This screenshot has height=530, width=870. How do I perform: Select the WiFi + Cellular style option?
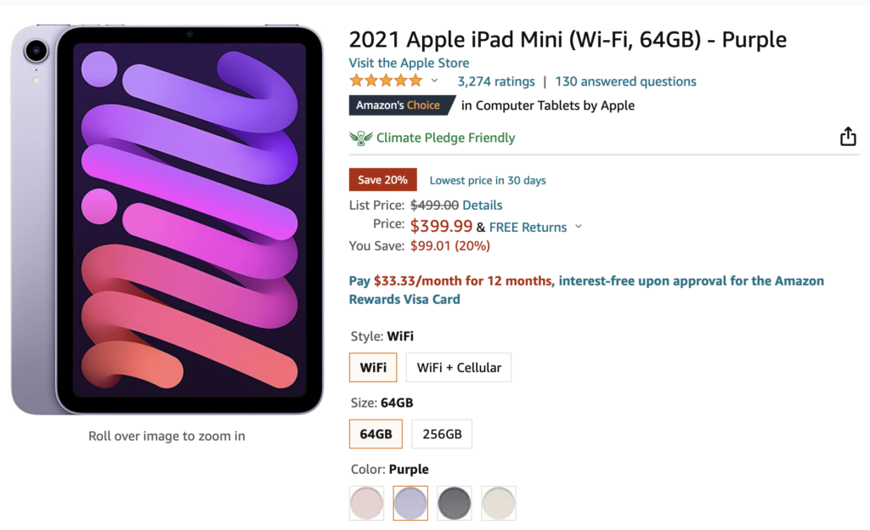click(x=459, y=367)
